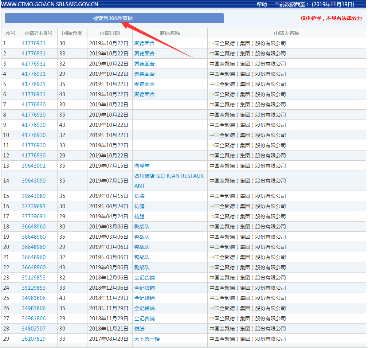Open registration 41776930 in row 9
This screenshot has height=348, width=368.
[34, 125]
